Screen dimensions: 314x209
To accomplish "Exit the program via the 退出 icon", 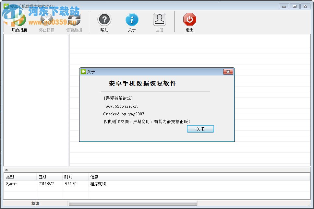I will pos(189,20).
